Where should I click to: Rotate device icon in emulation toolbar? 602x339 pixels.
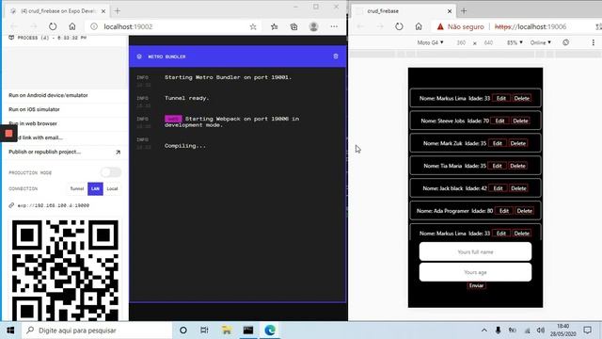click(565, 42)
